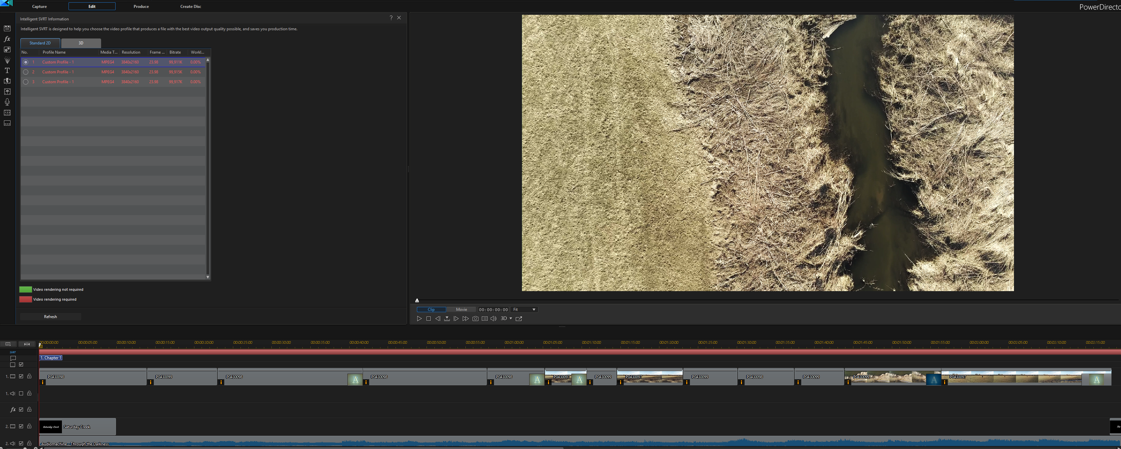This screenshot has height=449, width=1121.
Task: Switch preview to Movie mode
Action: pos(461,310)
